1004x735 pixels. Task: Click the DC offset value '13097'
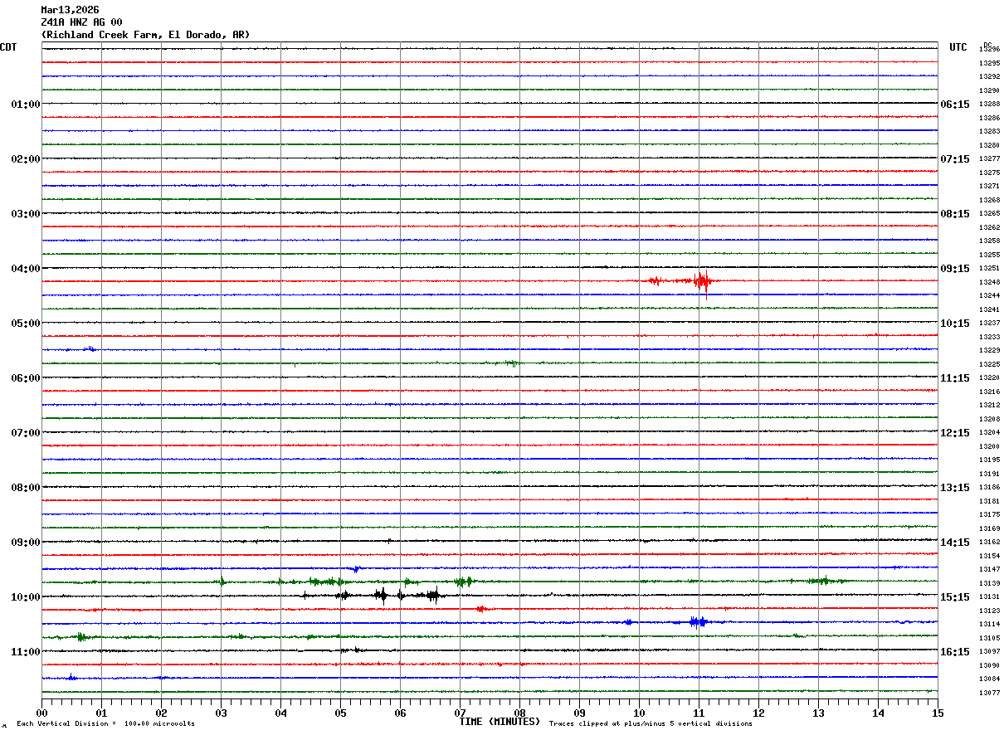point(989,652)
